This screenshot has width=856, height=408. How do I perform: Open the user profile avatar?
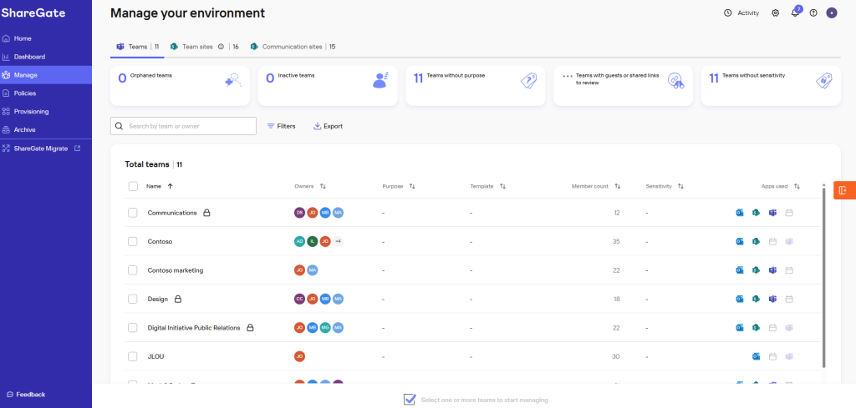point(832,13)
